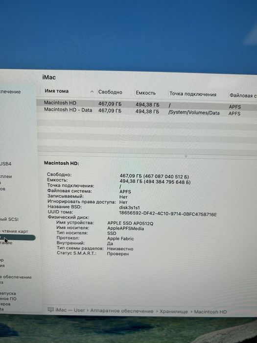Click Macintosh HD in the path bar
The height and width of the screenshot is (343, 257).
(x=210, y=312)
